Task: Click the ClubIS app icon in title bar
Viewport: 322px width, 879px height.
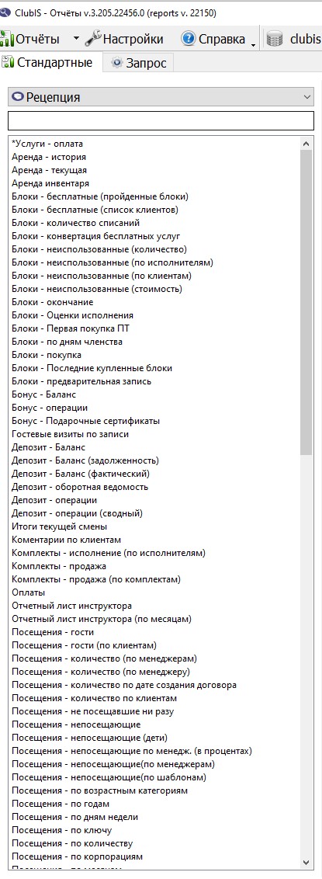Action: [5, 12]
